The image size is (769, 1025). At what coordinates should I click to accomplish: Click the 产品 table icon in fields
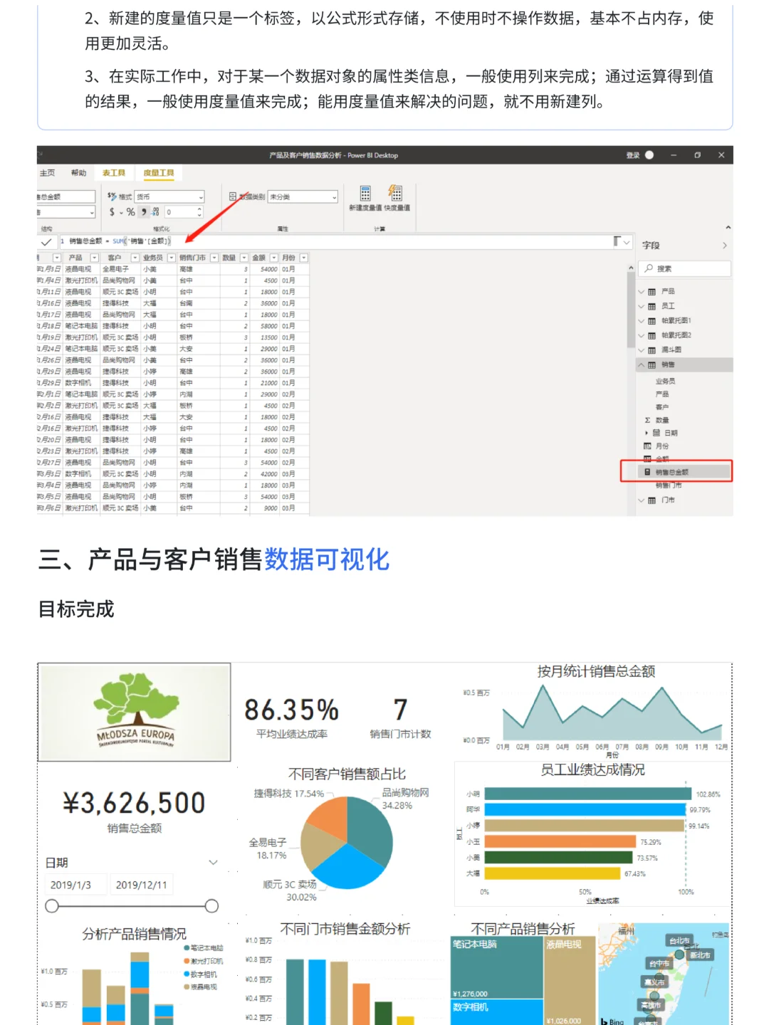(652, 292)
